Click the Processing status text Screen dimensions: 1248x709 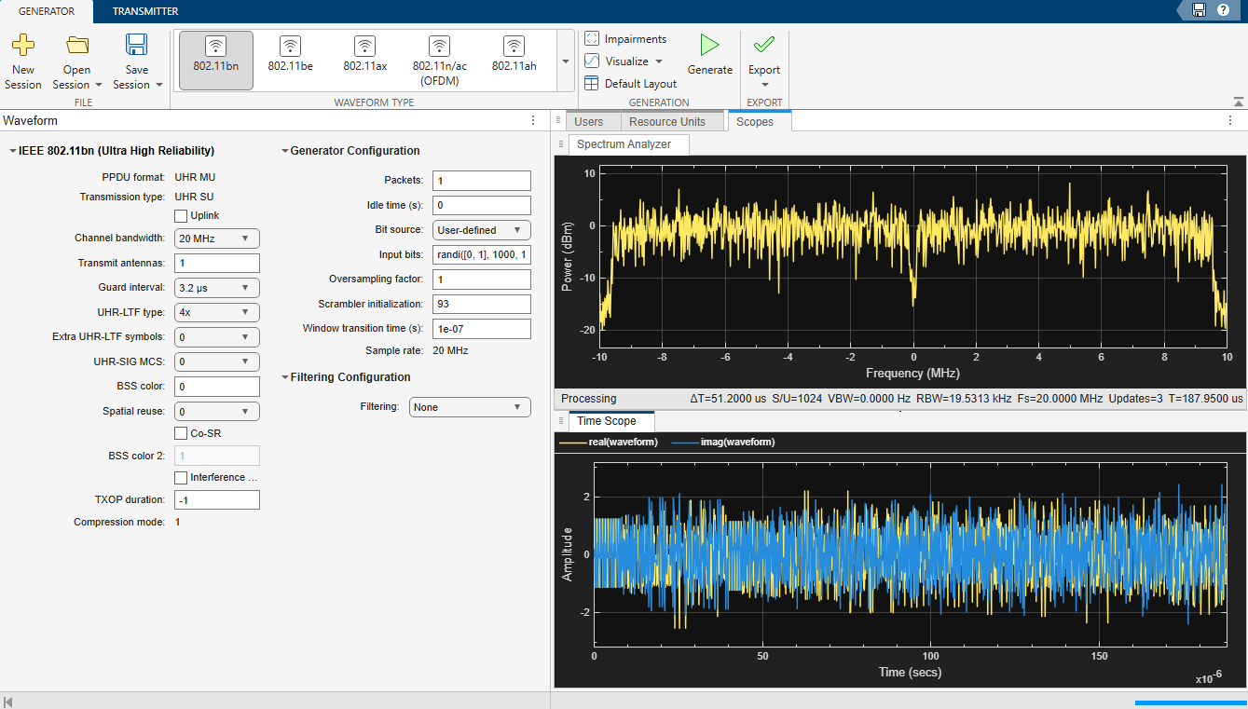pos(588,399)
